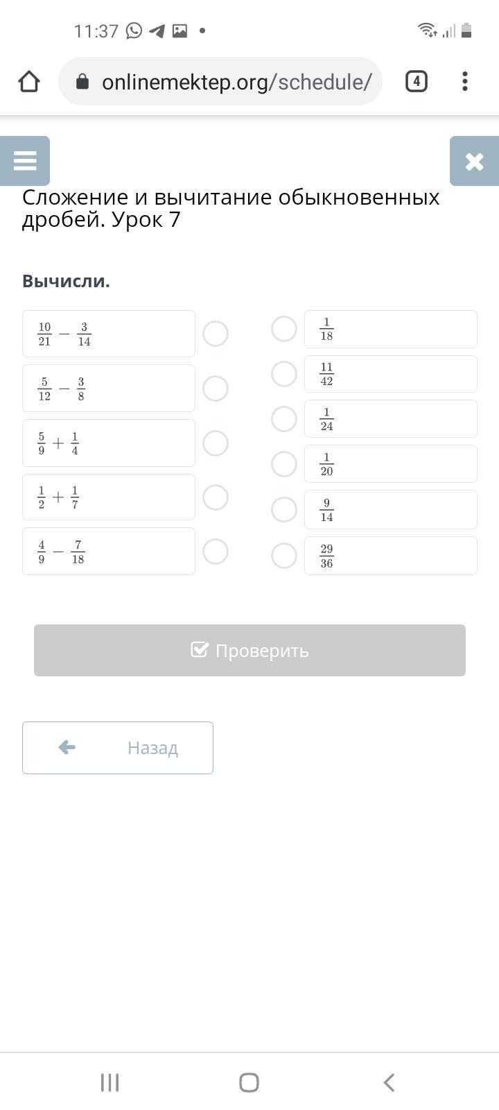Select radio button next to 5/12 − 3/8
Image resolution: width=499 pixels, height=1110 pixels.
(x=216, y=388)
